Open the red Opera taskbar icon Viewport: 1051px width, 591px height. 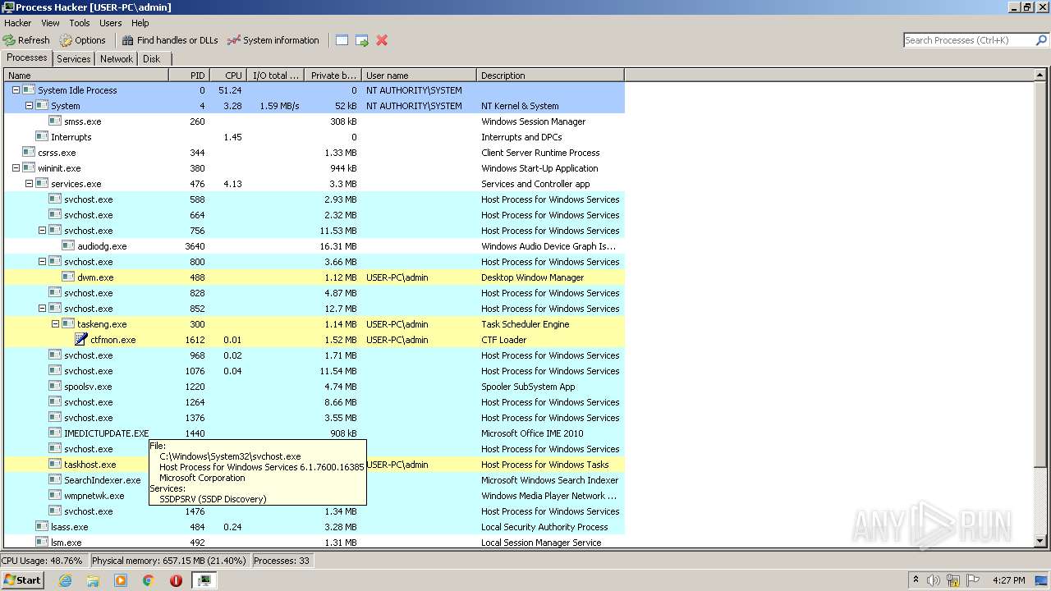176,580
